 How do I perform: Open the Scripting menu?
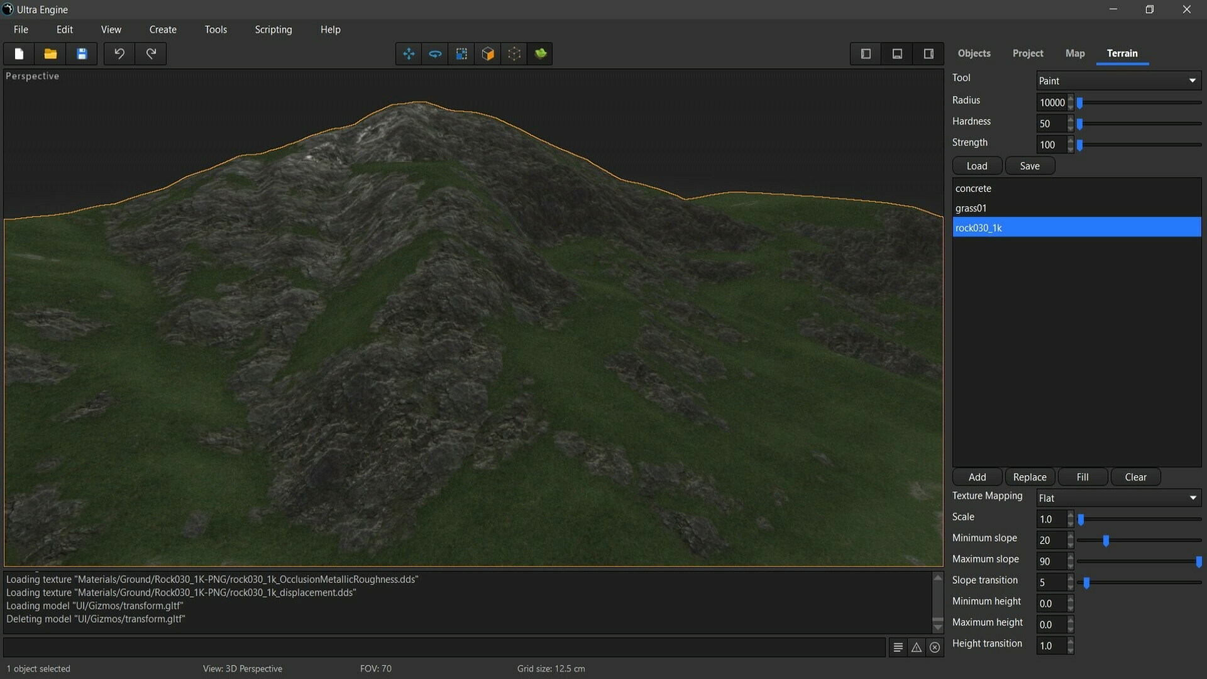[x=273, y=30]
